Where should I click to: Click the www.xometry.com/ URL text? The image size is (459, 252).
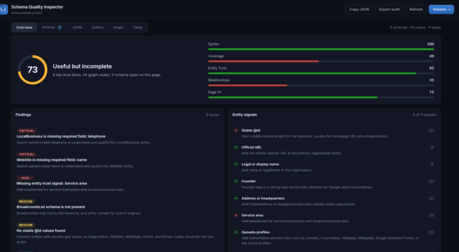(27, 13)
